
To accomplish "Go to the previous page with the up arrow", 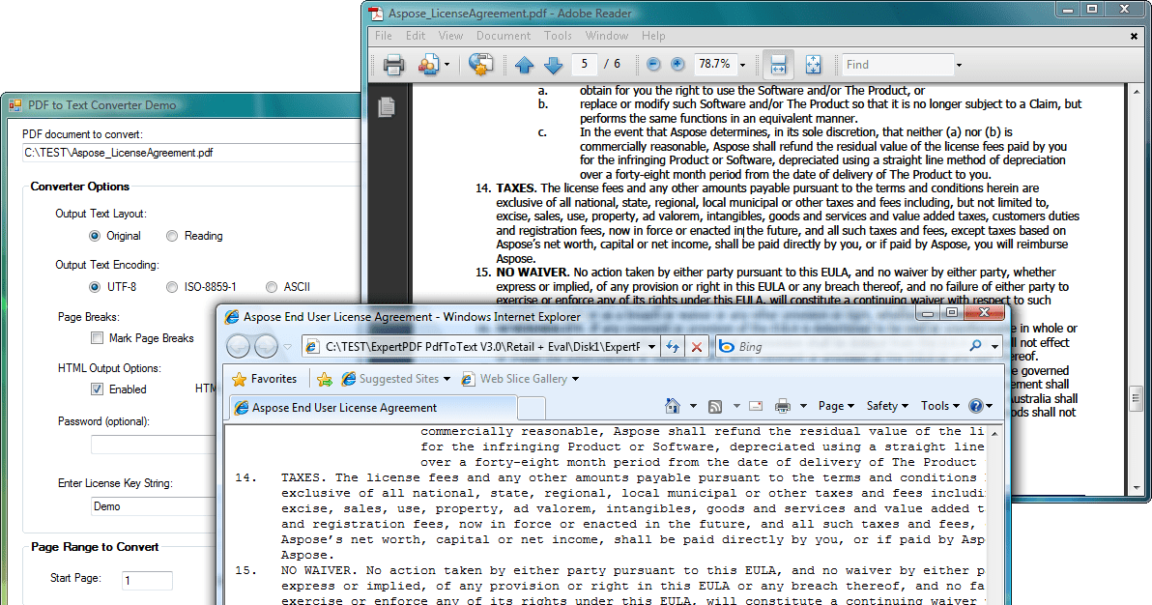I will (525, 64).
